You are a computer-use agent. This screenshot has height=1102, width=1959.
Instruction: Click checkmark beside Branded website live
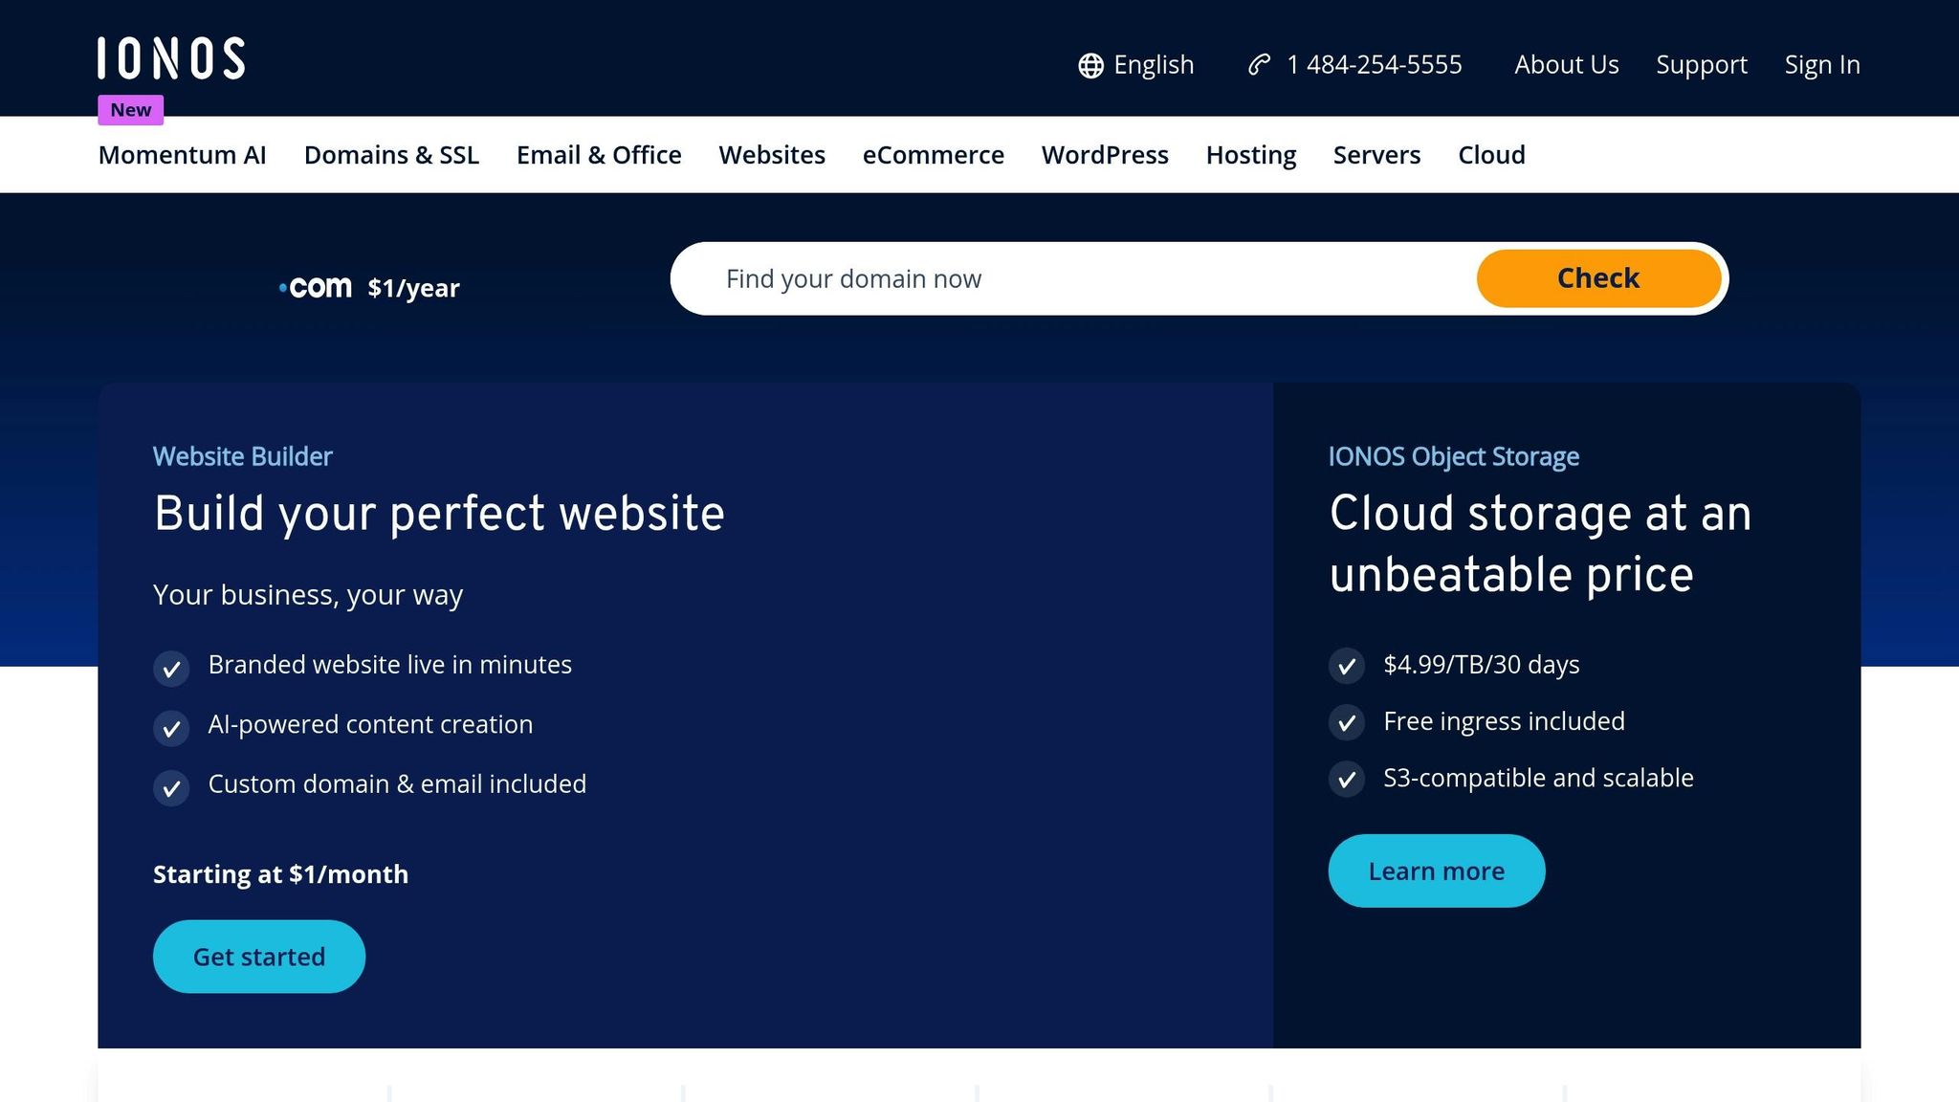click(x=171, y=669)
